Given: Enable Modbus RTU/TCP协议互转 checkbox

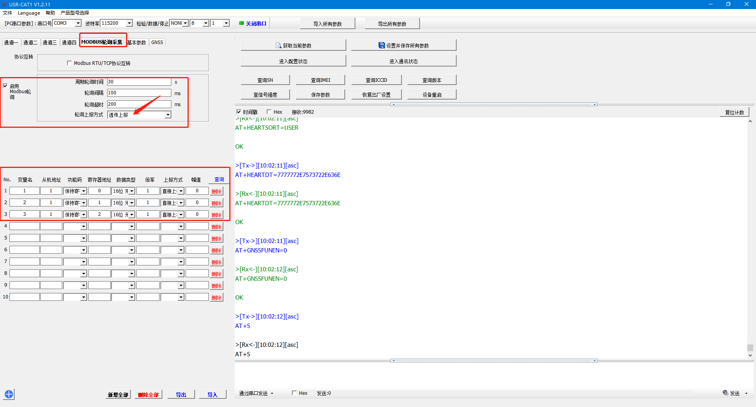Looking at the screenshot, I should pos(69,63).
